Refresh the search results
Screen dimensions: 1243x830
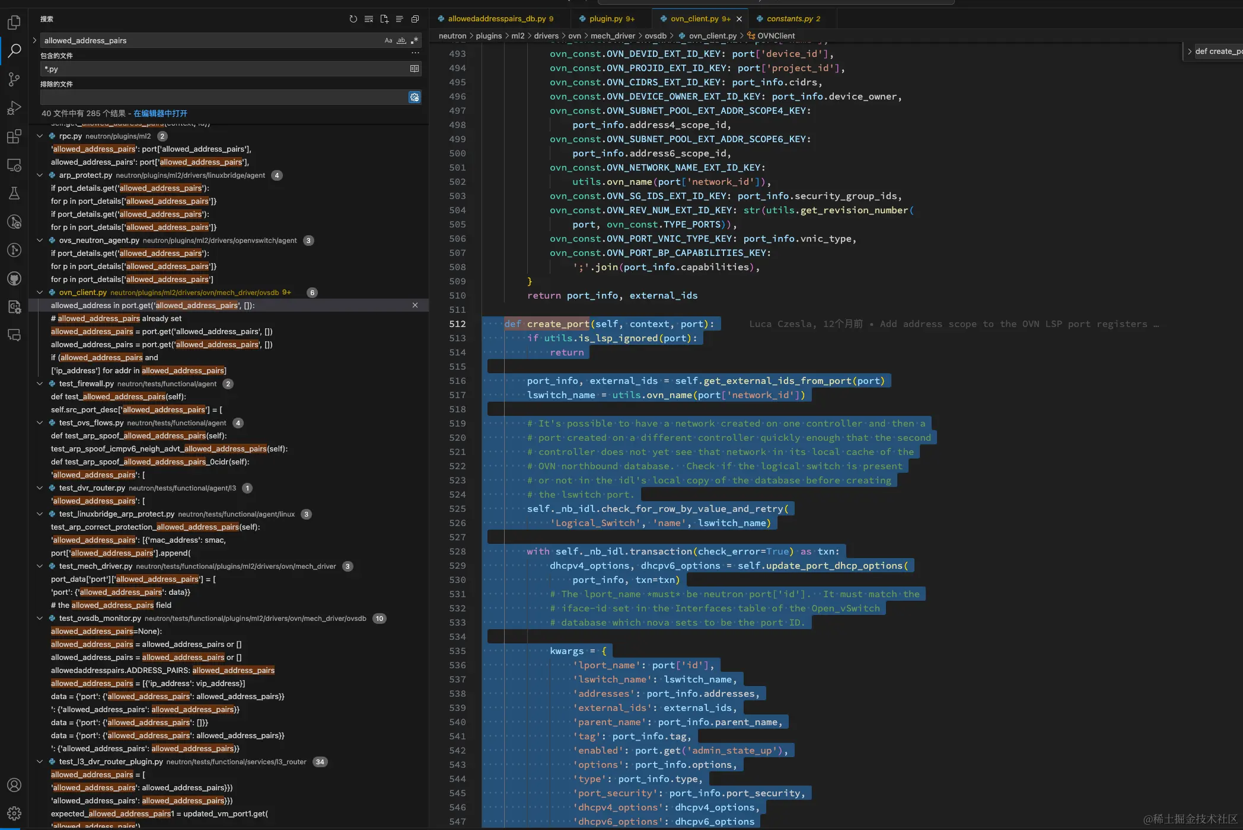[x=353, y=19]
